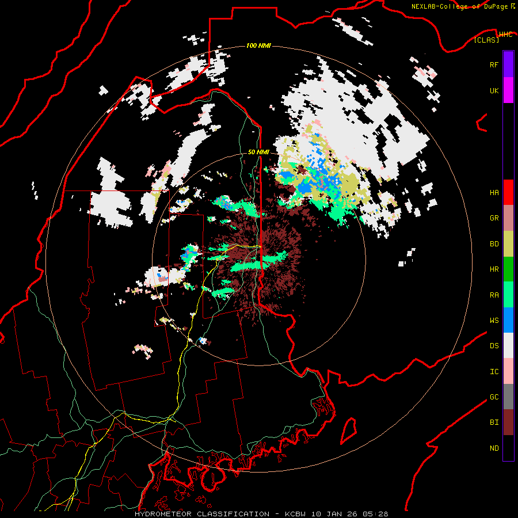518x518 pixels.
Task: Click the WS legend label
Action: point(494,320)
